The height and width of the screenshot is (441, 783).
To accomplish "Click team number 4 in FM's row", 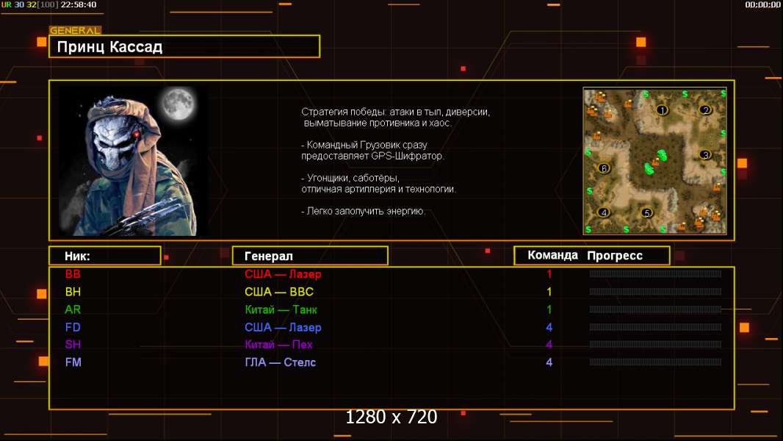I will click(x=549, y=362).
